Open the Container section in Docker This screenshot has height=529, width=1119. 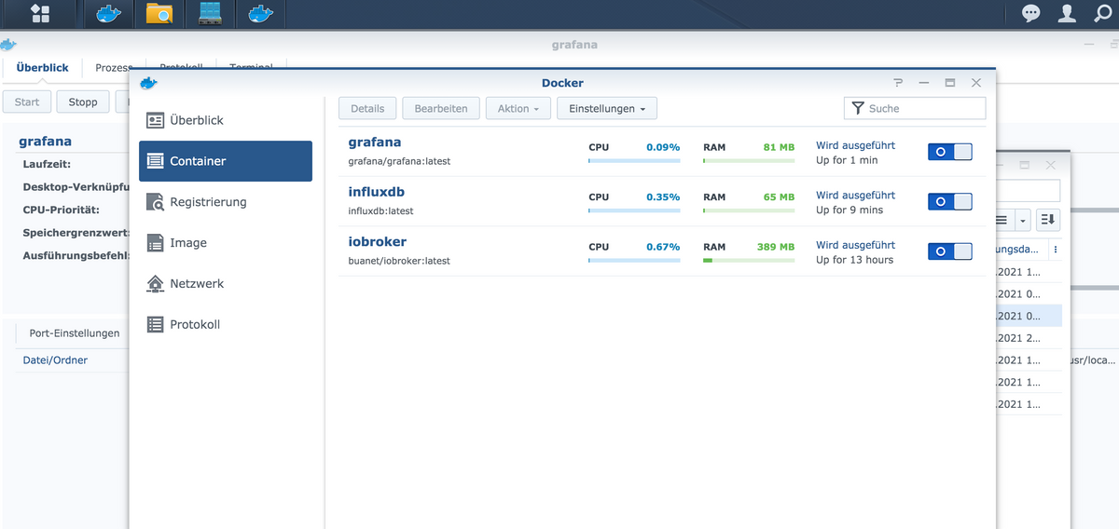click(x=226, y=161)
